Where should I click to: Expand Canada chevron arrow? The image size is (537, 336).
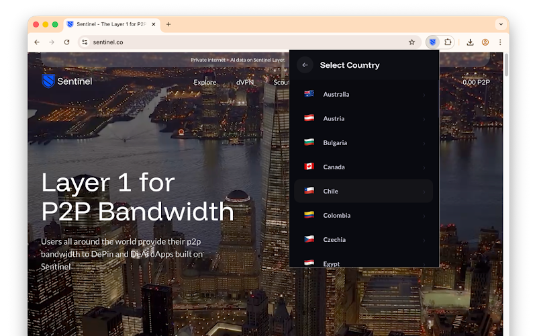click(424, 167)
